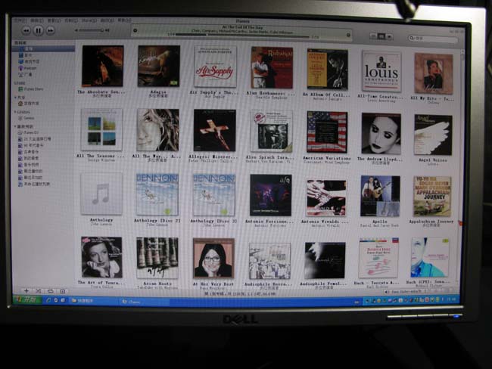The width and height of the screenshot is (492, 369).
Task: Switch to Cover Flow view
Action: (389, 37)
